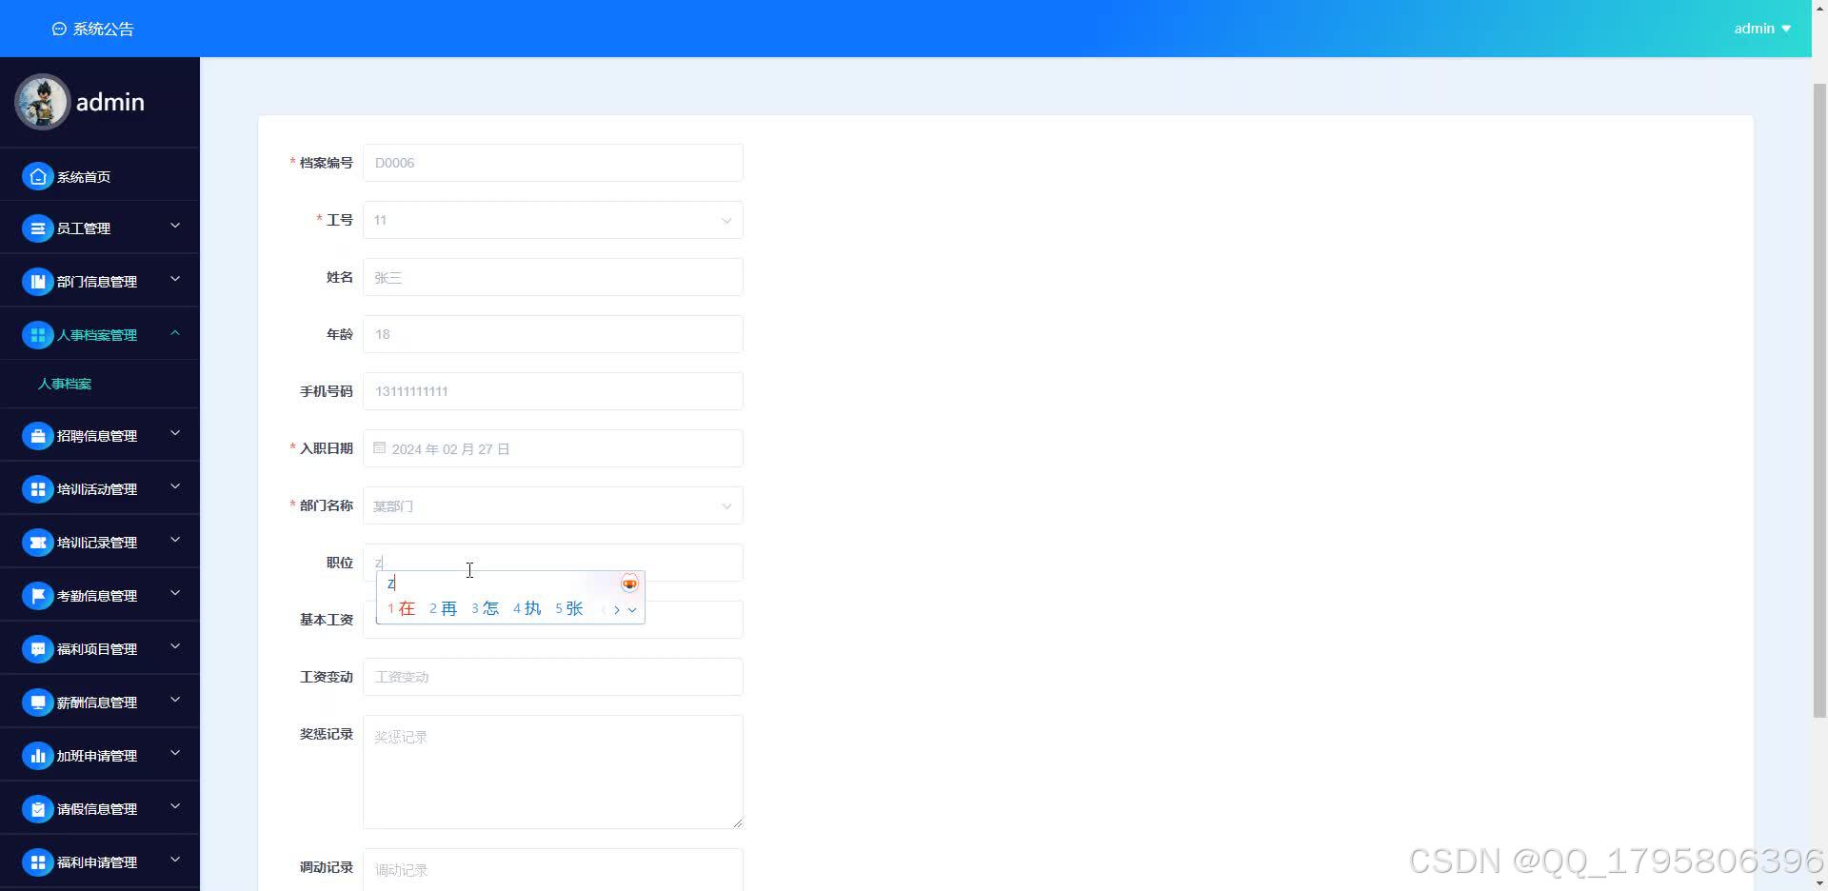Click the 培训记录管理 ticket icon
The height and width of the screenshot is (891, 1828).
coord(37,543)
